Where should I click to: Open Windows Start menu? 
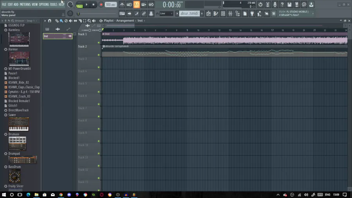pos(4,194)
